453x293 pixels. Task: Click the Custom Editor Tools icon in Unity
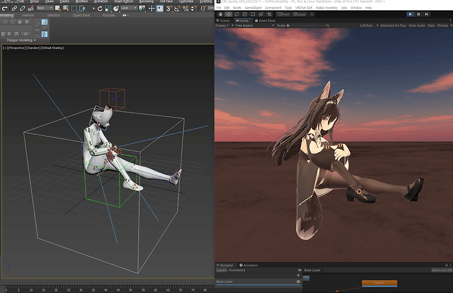269,14
